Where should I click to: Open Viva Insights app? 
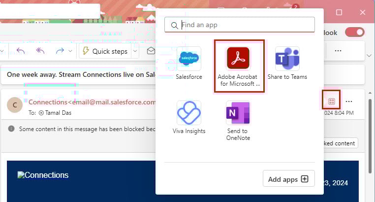[189, 117]
